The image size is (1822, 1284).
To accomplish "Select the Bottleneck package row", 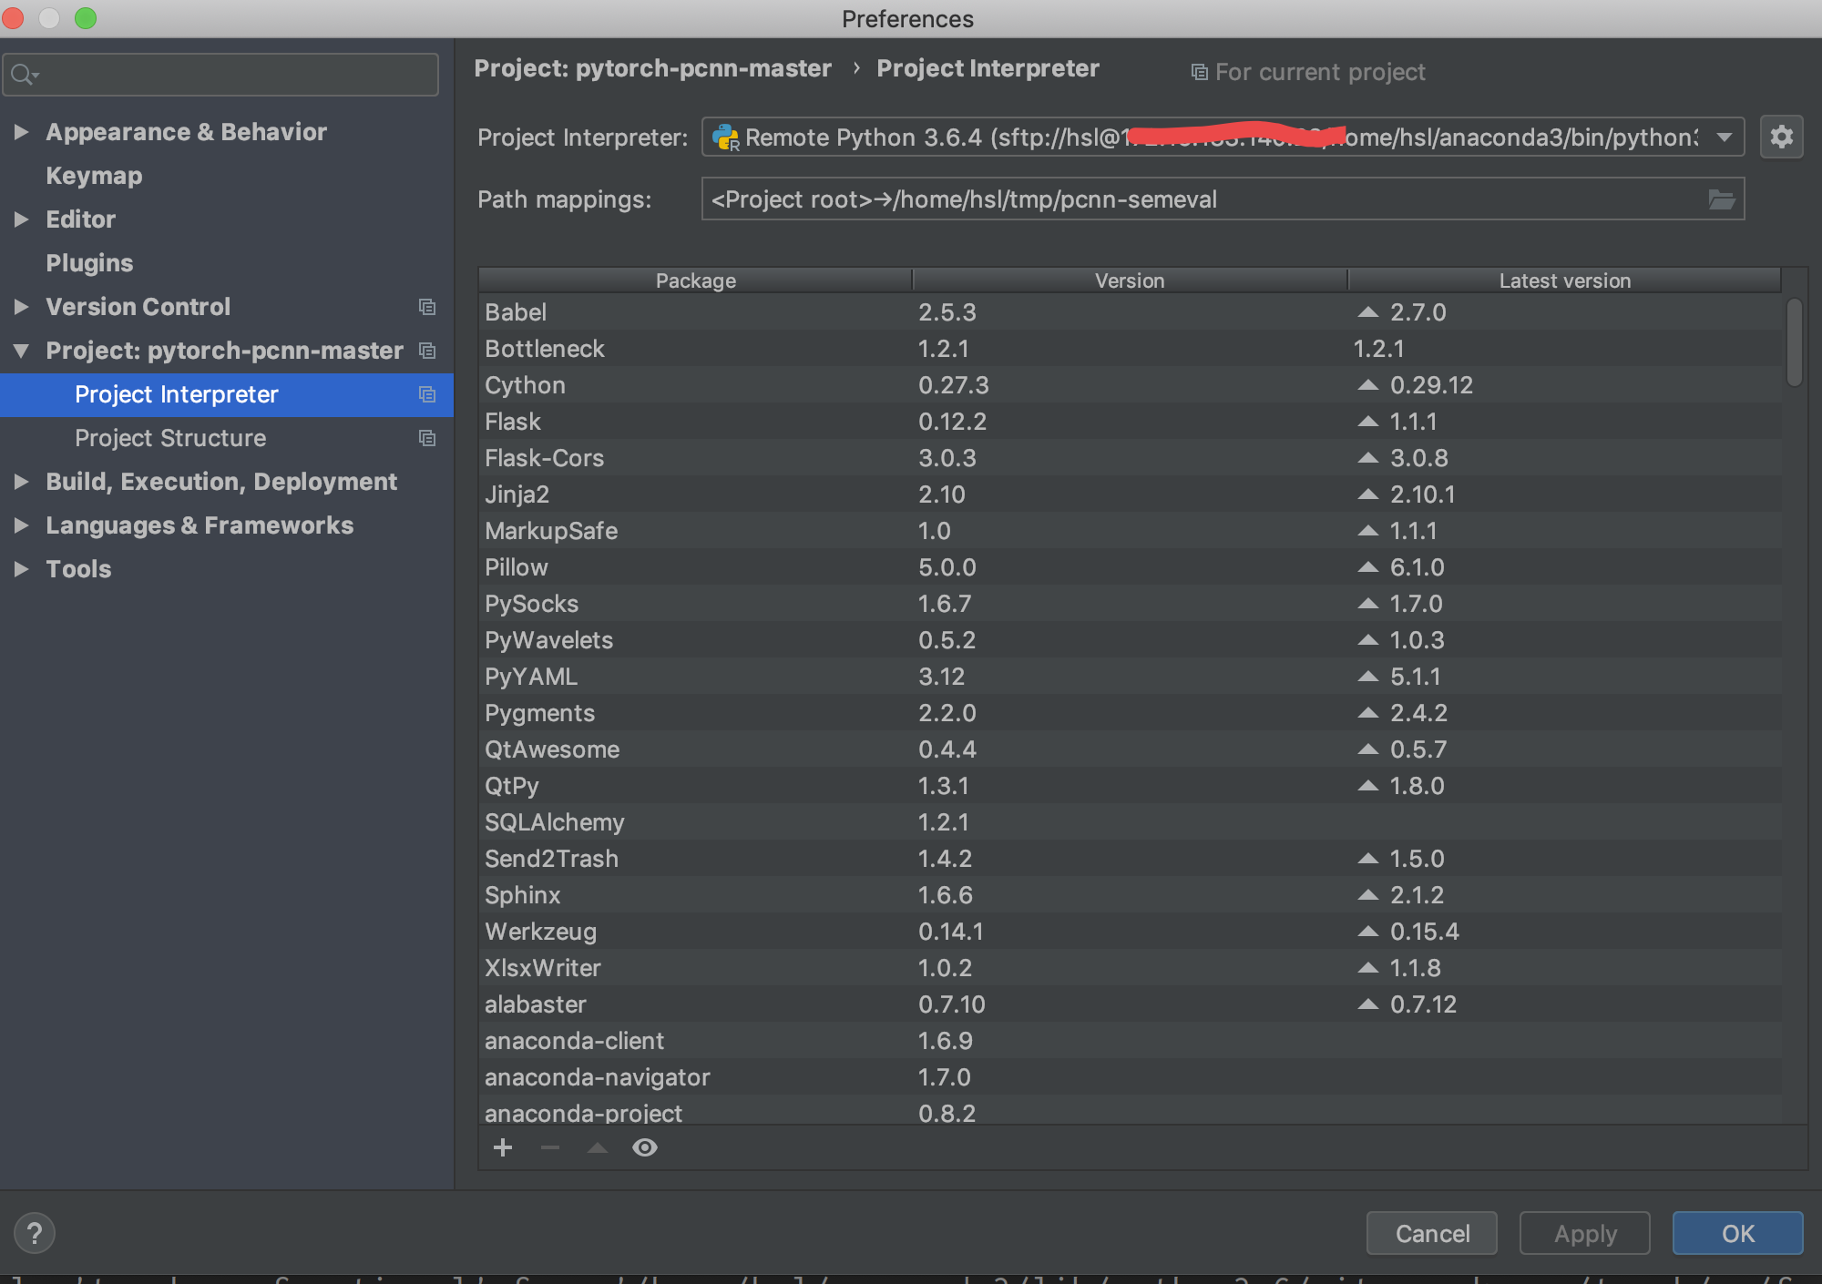I will (x=1130, y=349).
